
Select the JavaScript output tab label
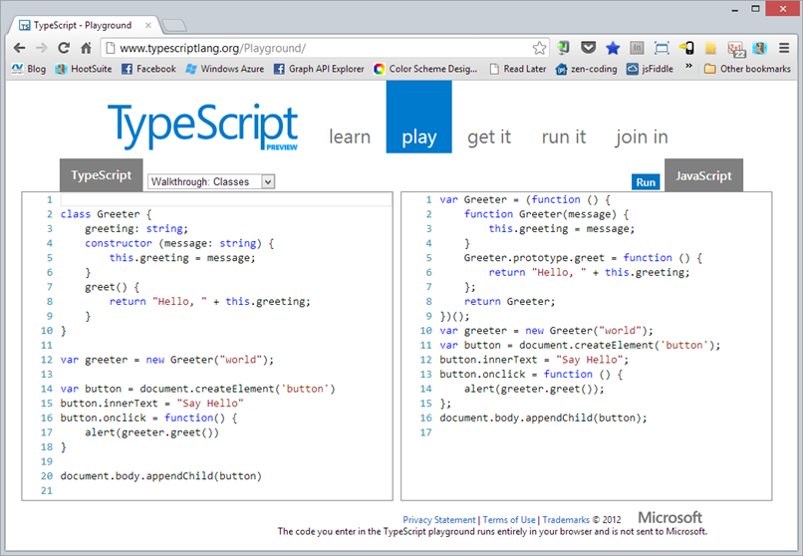pos(703,175)
